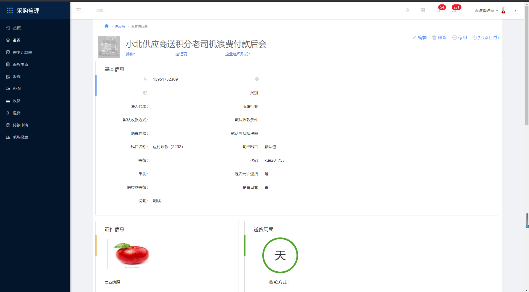Click the 编辑 edit button

point(420,38)
